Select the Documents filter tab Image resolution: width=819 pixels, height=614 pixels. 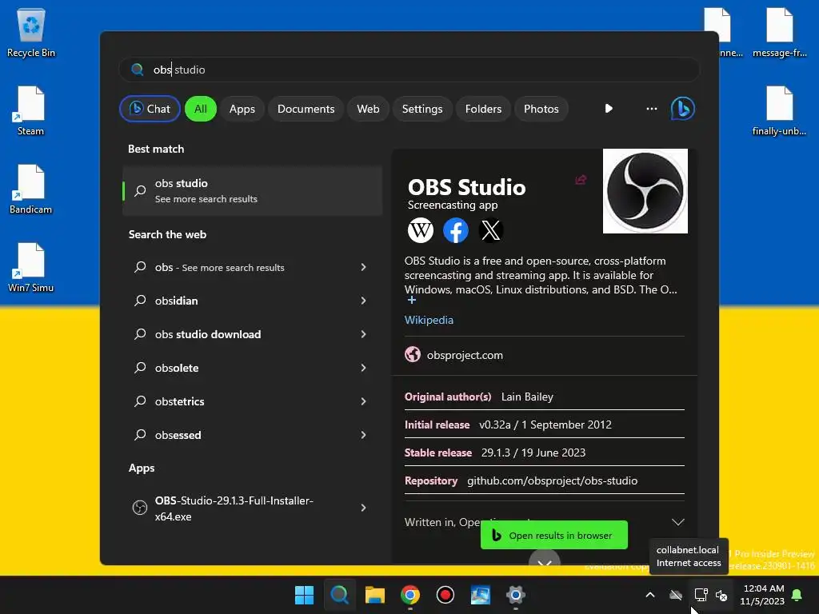[x=306, y=109]
